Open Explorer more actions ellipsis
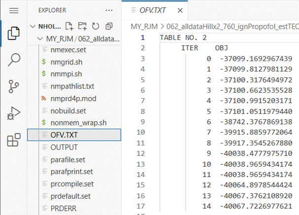 click(109, 10)
